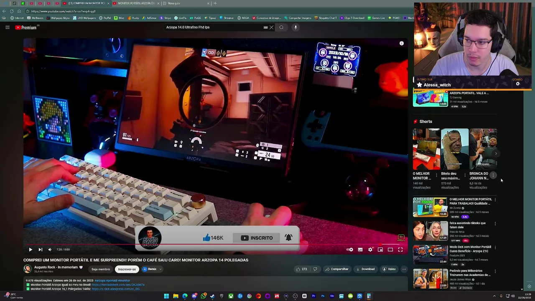The image size is (535, 301).
Task: Open options for O MELHOR MONITOR PORTÁTIL video
Action: 495,200
